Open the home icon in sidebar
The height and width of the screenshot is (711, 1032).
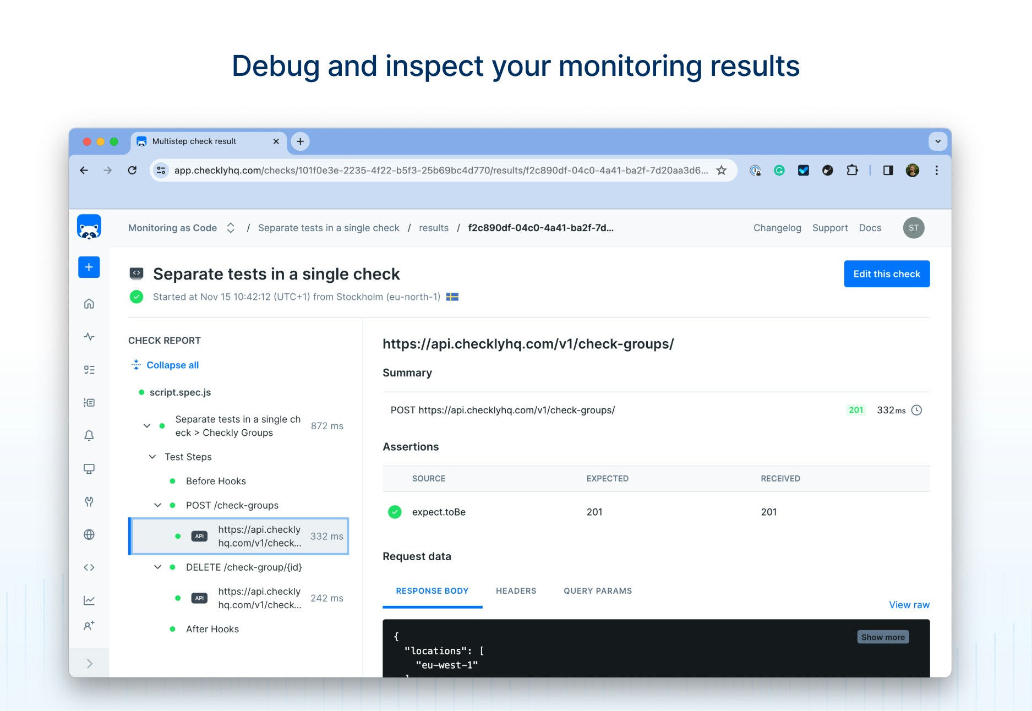pyautogui.click(x=89, y=304)
